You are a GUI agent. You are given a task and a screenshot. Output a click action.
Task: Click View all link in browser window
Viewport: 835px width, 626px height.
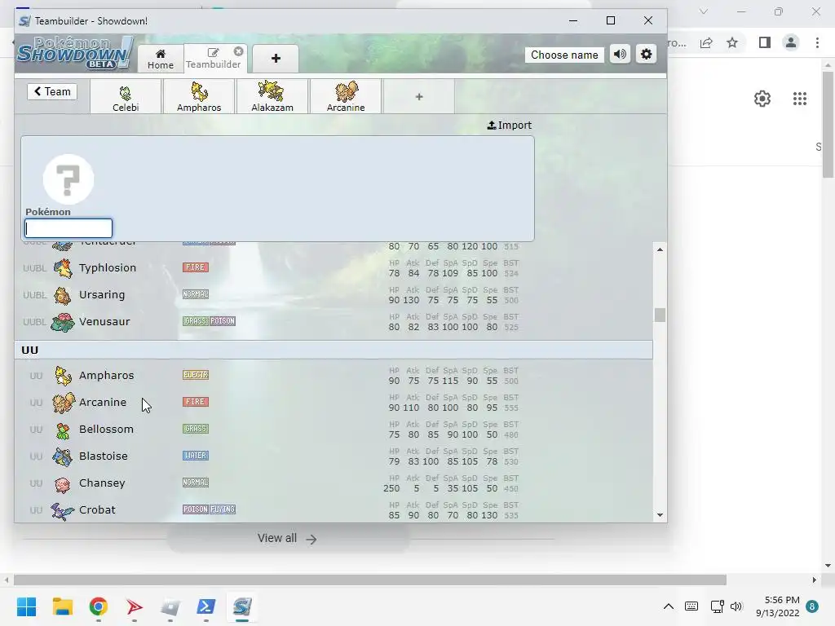(288, 539)
